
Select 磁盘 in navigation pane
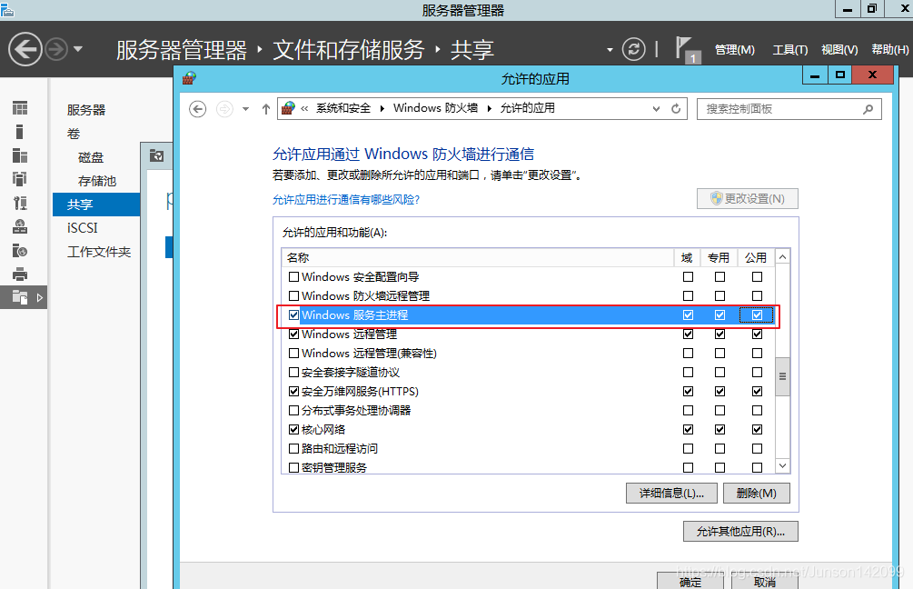[x=91, y=157]
